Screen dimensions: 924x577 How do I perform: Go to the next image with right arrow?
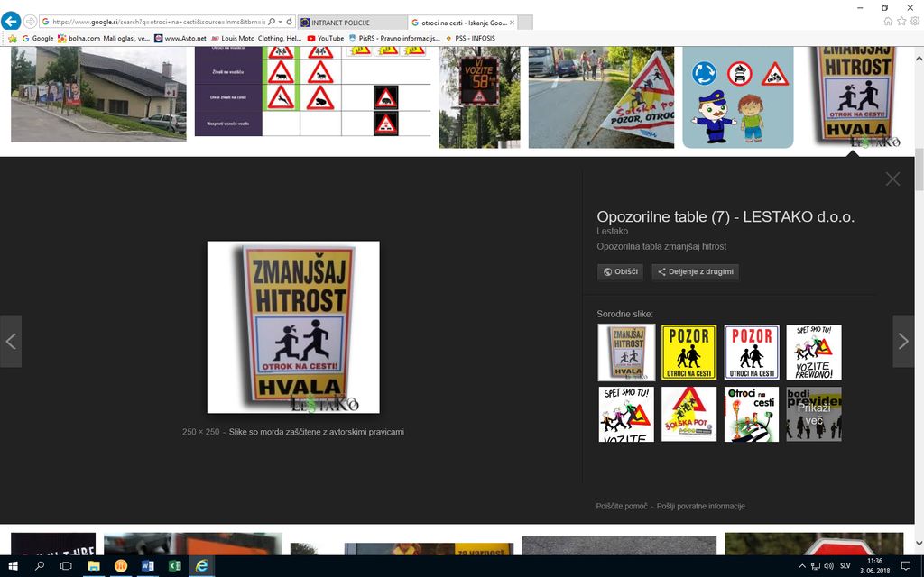pos(903,341)
